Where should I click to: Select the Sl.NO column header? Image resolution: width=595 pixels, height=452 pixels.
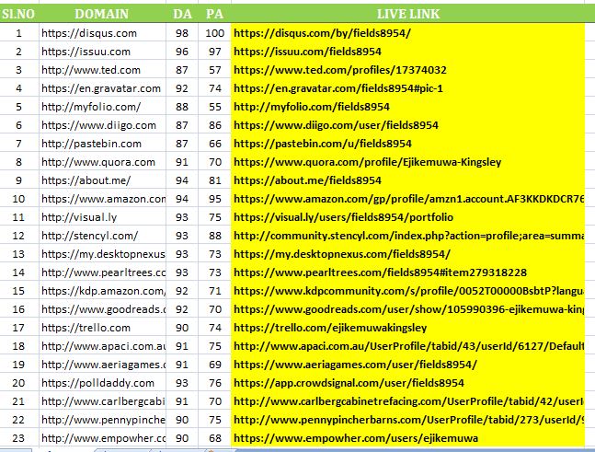18,14
